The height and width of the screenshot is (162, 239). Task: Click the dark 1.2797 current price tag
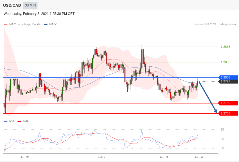click(228, 81)
